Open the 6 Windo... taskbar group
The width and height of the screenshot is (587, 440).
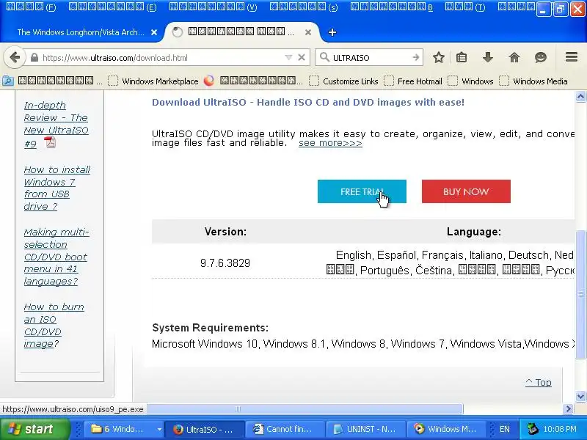[122, 429]
